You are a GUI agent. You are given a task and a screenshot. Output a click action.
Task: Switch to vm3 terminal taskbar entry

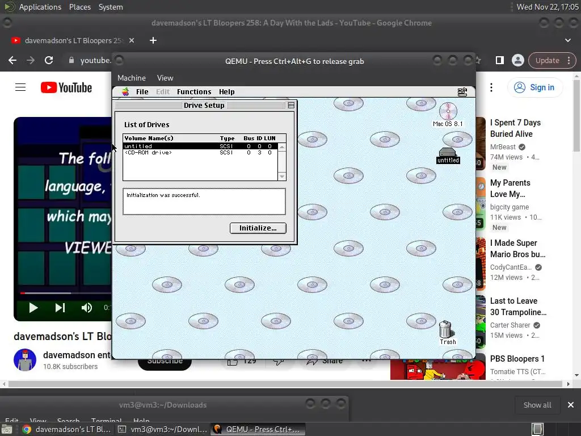click(x=163, y=429)
